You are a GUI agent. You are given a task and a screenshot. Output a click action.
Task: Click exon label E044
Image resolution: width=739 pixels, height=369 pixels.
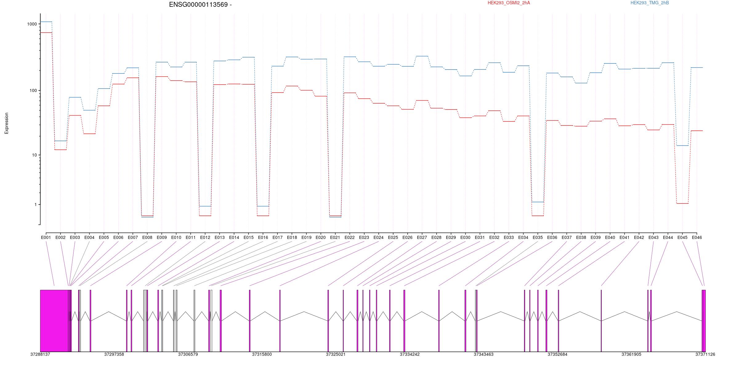[668, 238]
